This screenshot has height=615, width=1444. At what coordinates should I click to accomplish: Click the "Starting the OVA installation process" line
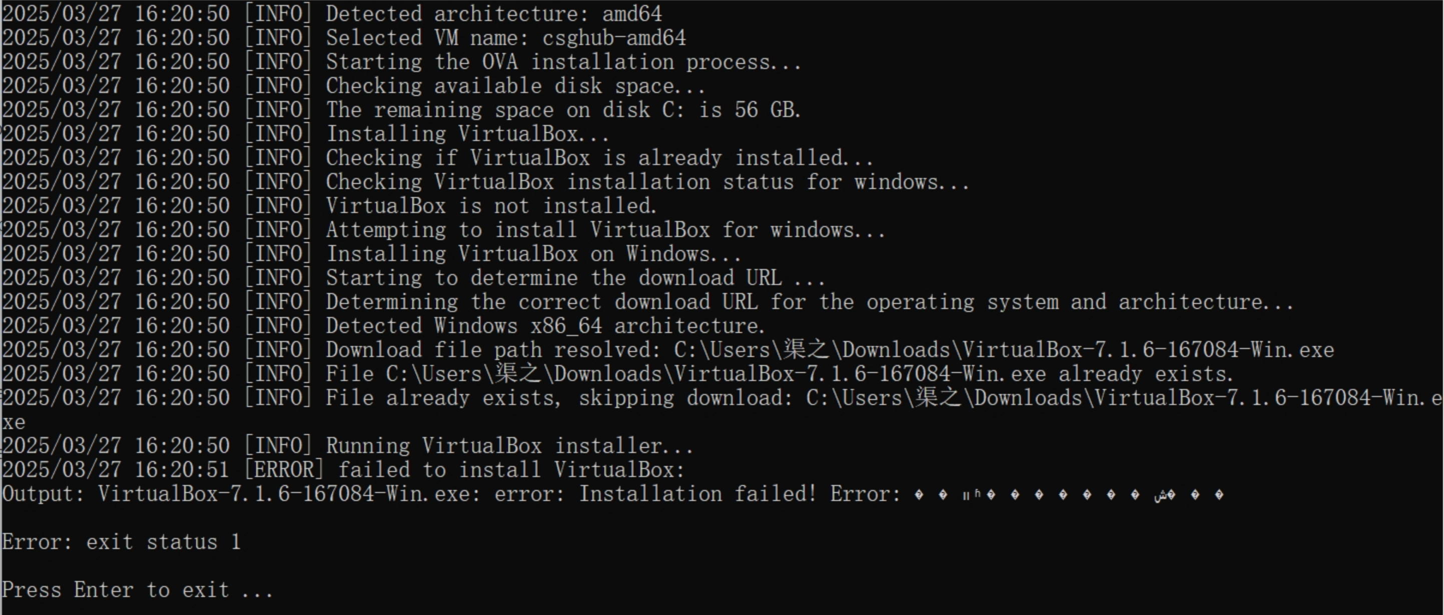[563, 61]
